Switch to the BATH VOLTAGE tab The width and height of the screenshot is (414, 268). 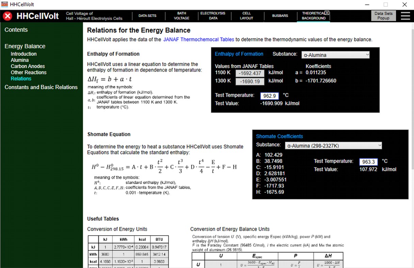pyautogui.click(x=181, y=16)
